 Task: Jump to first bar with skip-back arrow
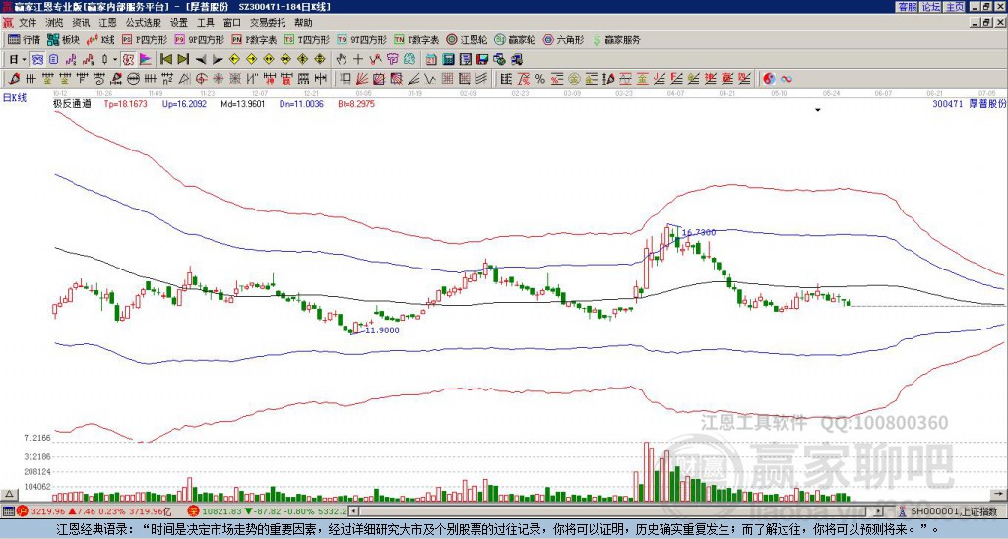tap(165, 59)
